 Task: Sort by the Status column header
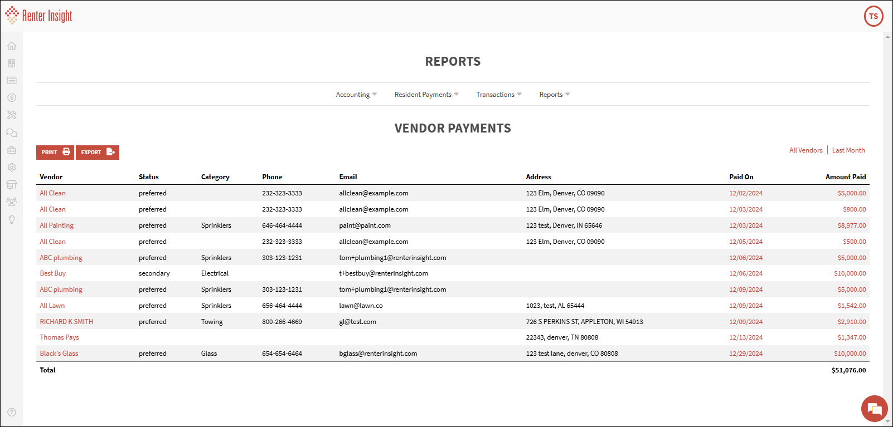(149, 177)
